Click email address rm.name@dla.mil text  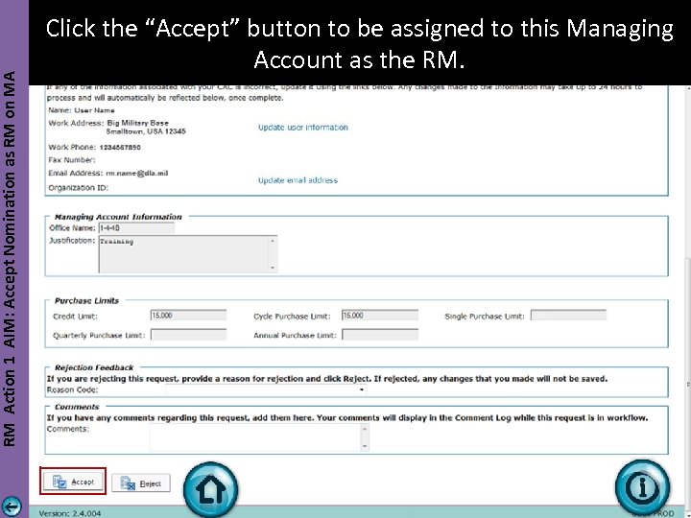click(x=137, y=173)
